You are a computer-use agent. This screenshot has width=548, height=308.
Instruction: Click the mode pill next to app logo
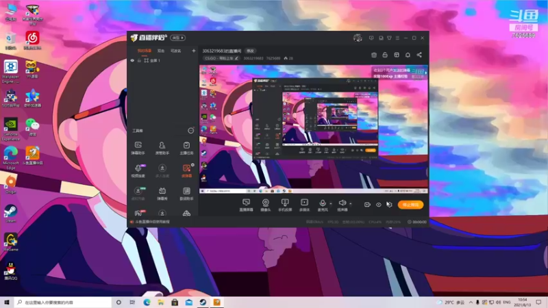pos(178,38)
